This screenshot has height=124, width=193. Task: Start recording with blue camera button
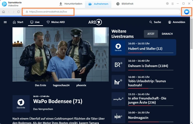[187, 12]
